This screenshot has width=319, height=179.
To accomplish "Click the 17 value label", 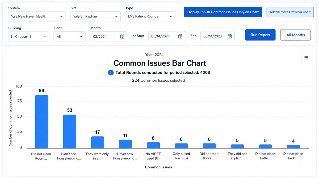I will 98,132.
